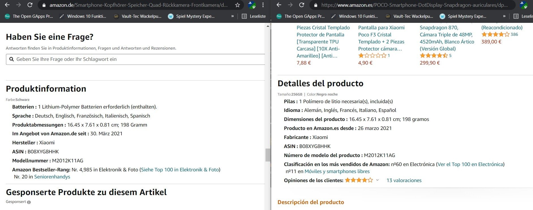Open 'Móviles y smartphones libres' category link

pos(337,171)
